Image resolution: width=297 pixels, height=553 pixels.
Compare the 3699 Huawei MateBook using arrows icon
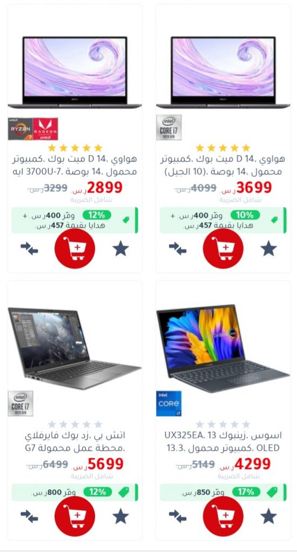[178, 248]
